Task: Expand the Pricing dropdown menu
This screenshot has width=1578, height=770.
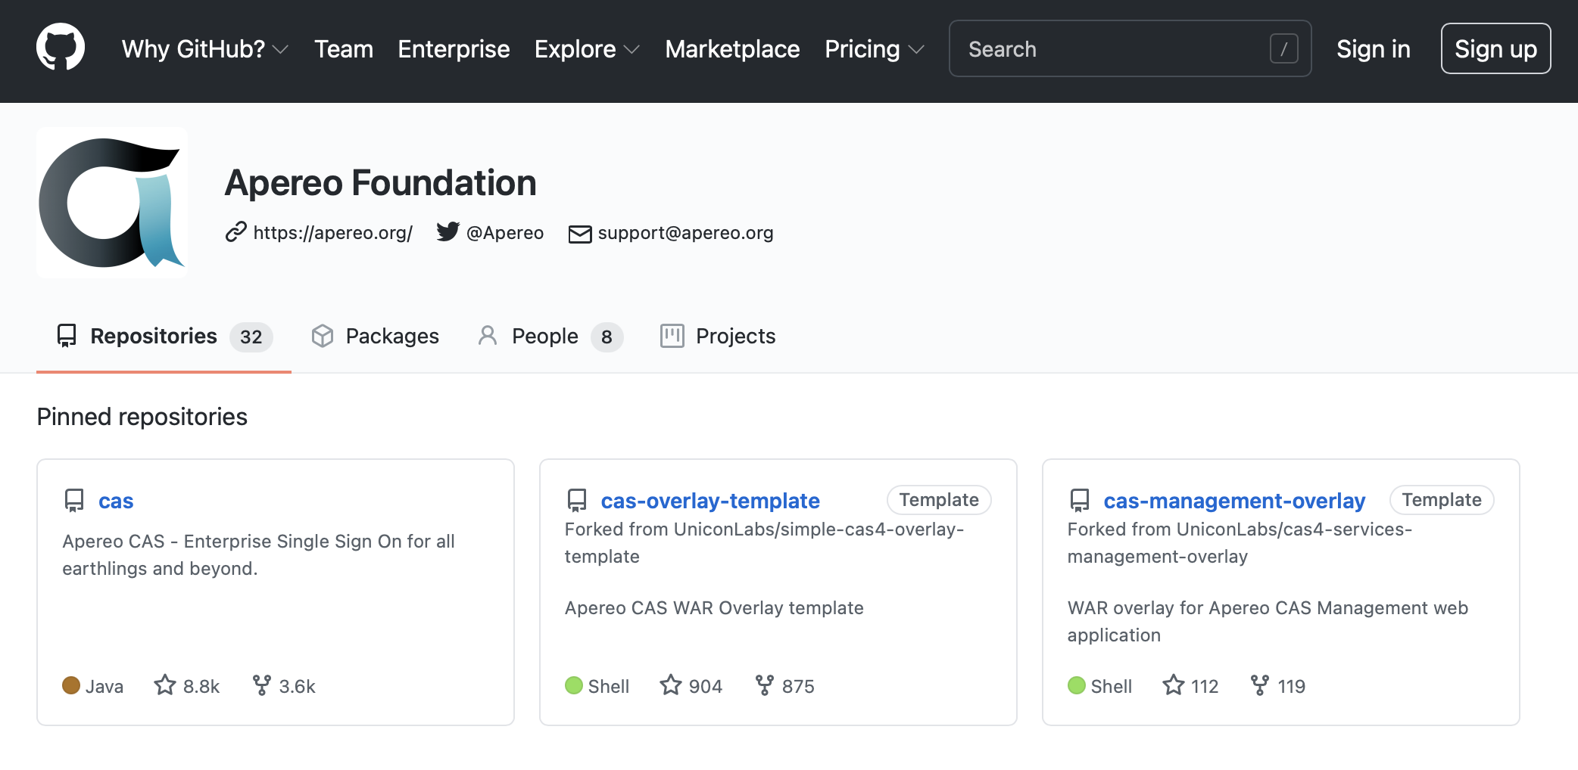Action: tap(874, 49)
